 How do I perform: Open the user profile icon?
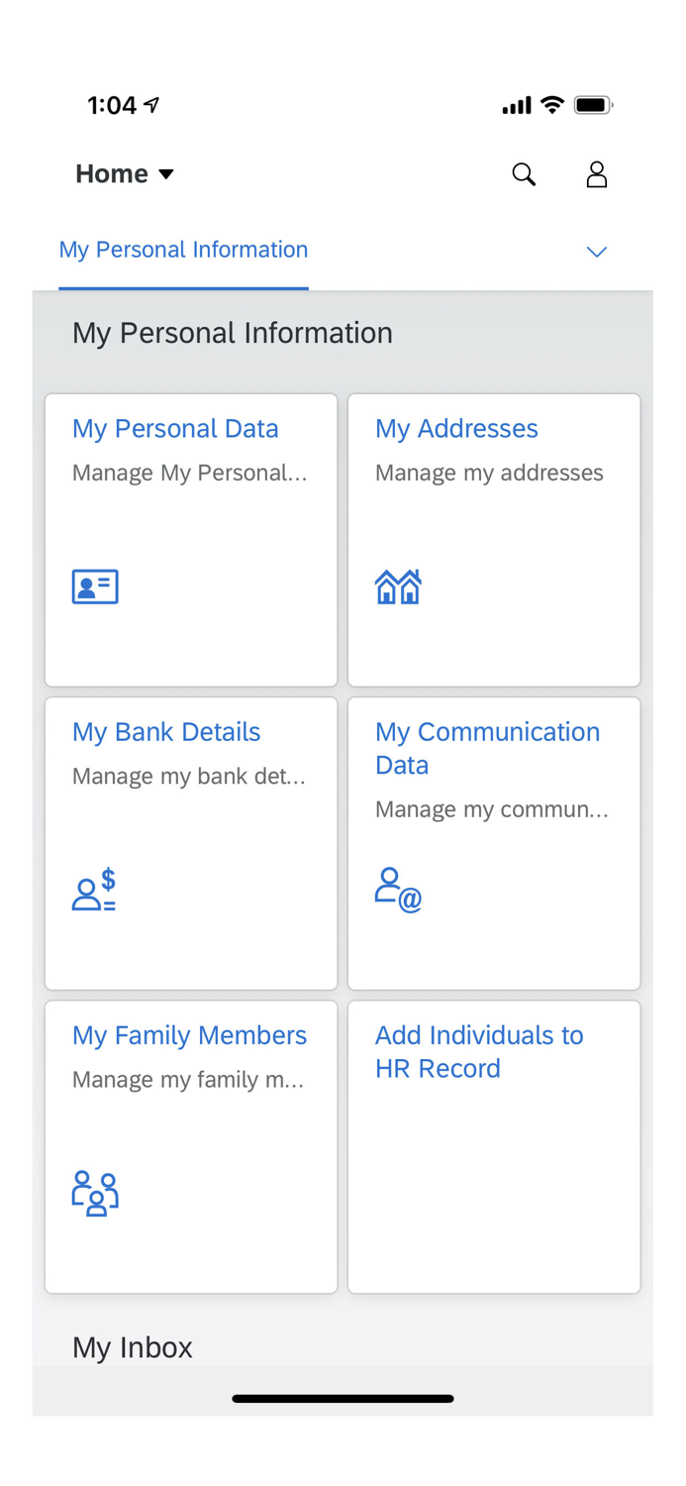pyautogui.click(x=597, y=173)
